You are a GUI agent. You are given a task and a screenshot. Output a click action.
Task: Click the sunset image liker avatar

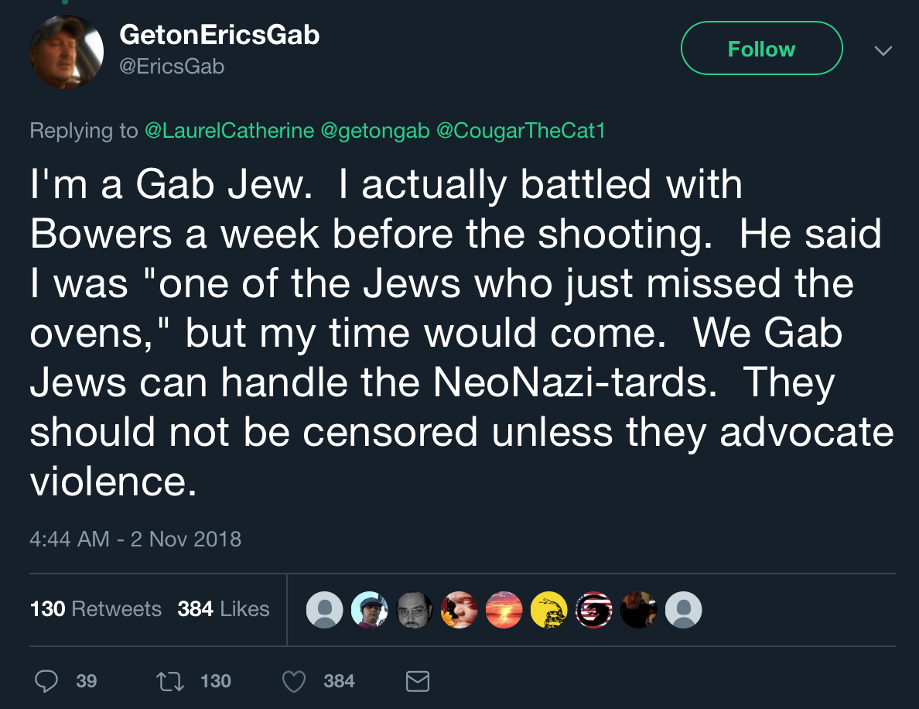pyautogui.click(x=504, y=610)
